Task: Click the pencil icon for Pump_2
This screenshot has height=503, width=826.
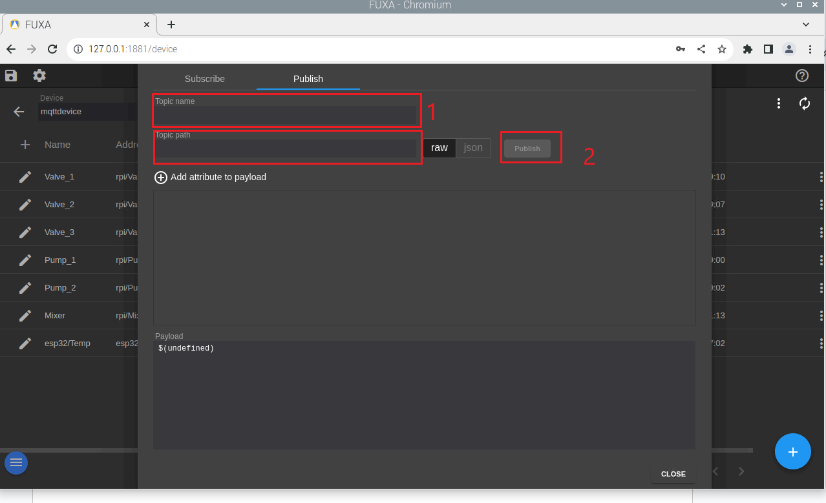Action: tap(25, 288)
